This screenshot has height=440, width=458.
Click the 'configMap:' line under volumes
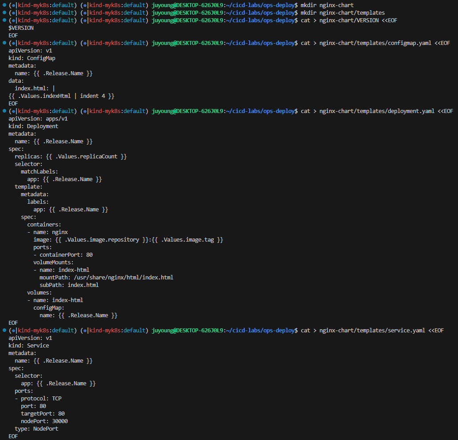(49, 308)
